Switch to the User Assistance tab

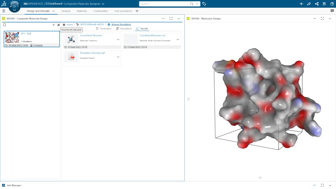pos(123,11)
